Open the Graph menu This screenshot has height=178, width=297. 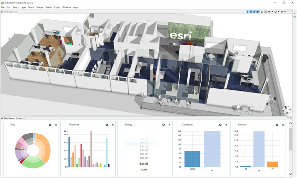click(31, 7)
